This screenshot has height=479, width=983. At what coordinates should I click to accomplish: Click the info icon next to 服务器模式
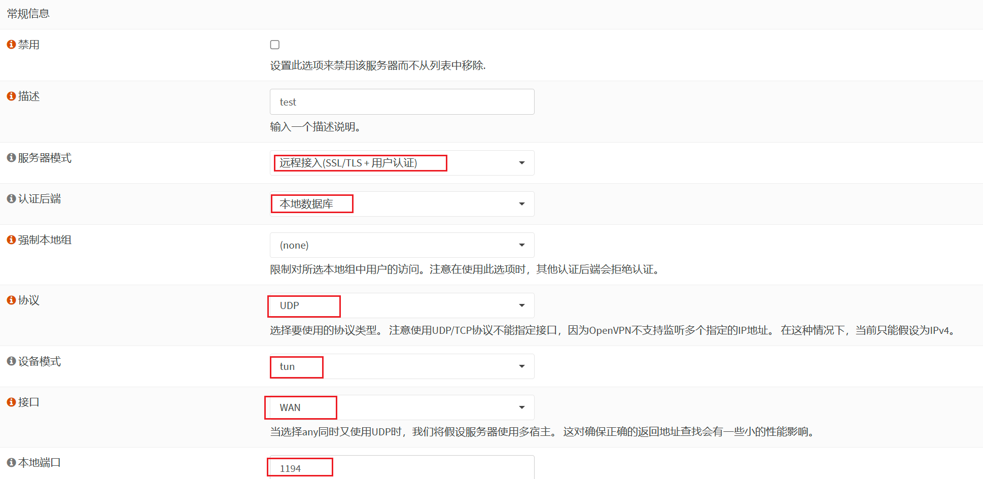(11, 158)
